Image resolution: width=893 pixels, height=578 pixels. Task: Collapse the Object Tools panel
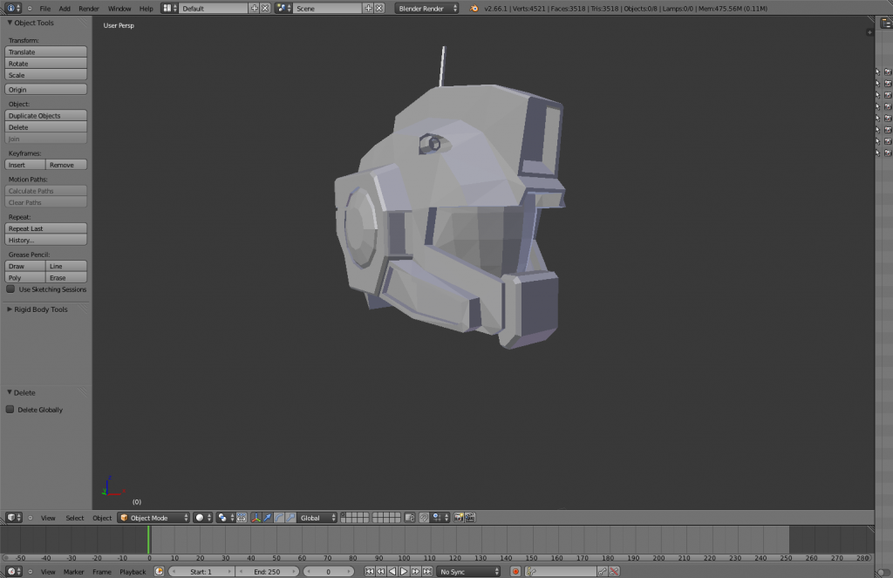pos(10,22)
